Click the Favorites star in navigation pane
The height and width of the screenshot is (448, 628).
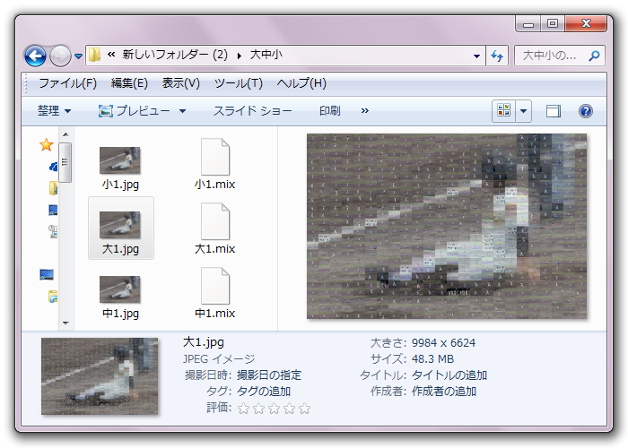coord(47,144)
